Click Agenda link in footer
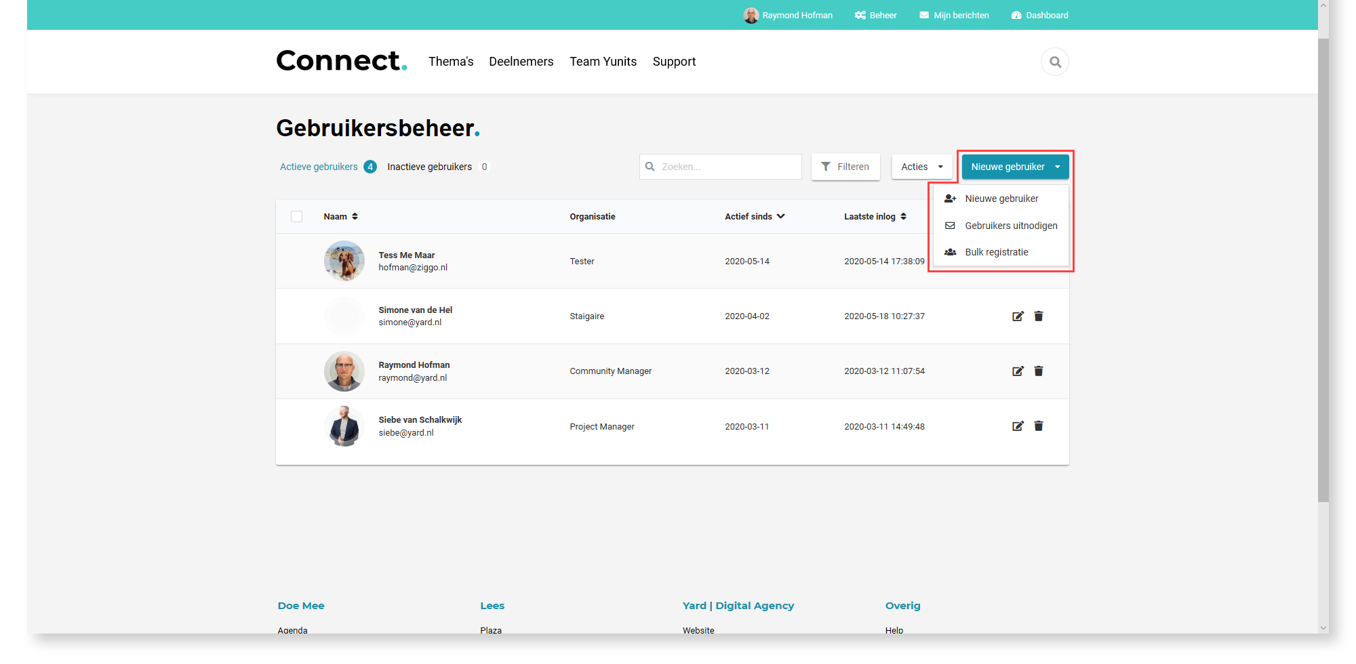Screen dimensions: 1356x664 point(292,629)
